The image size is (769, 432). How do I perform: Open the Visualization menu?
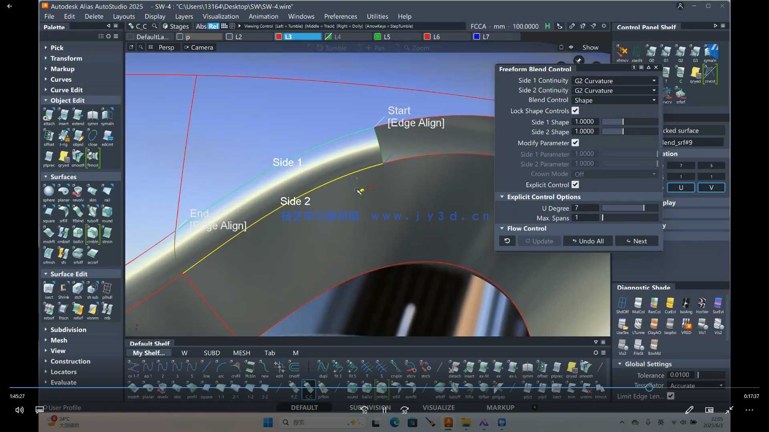[x=220, y=16]
